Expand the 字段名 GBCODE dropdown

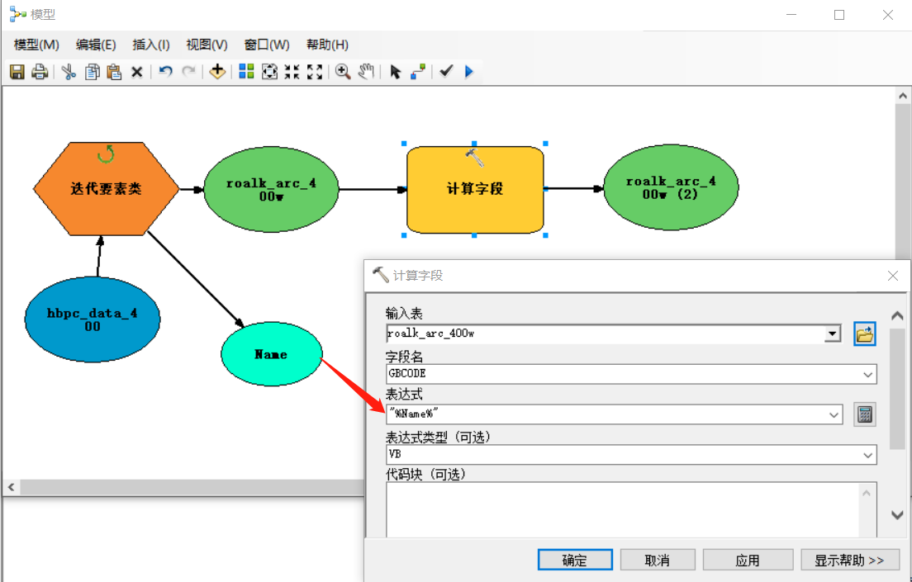[x=867, y=375]
